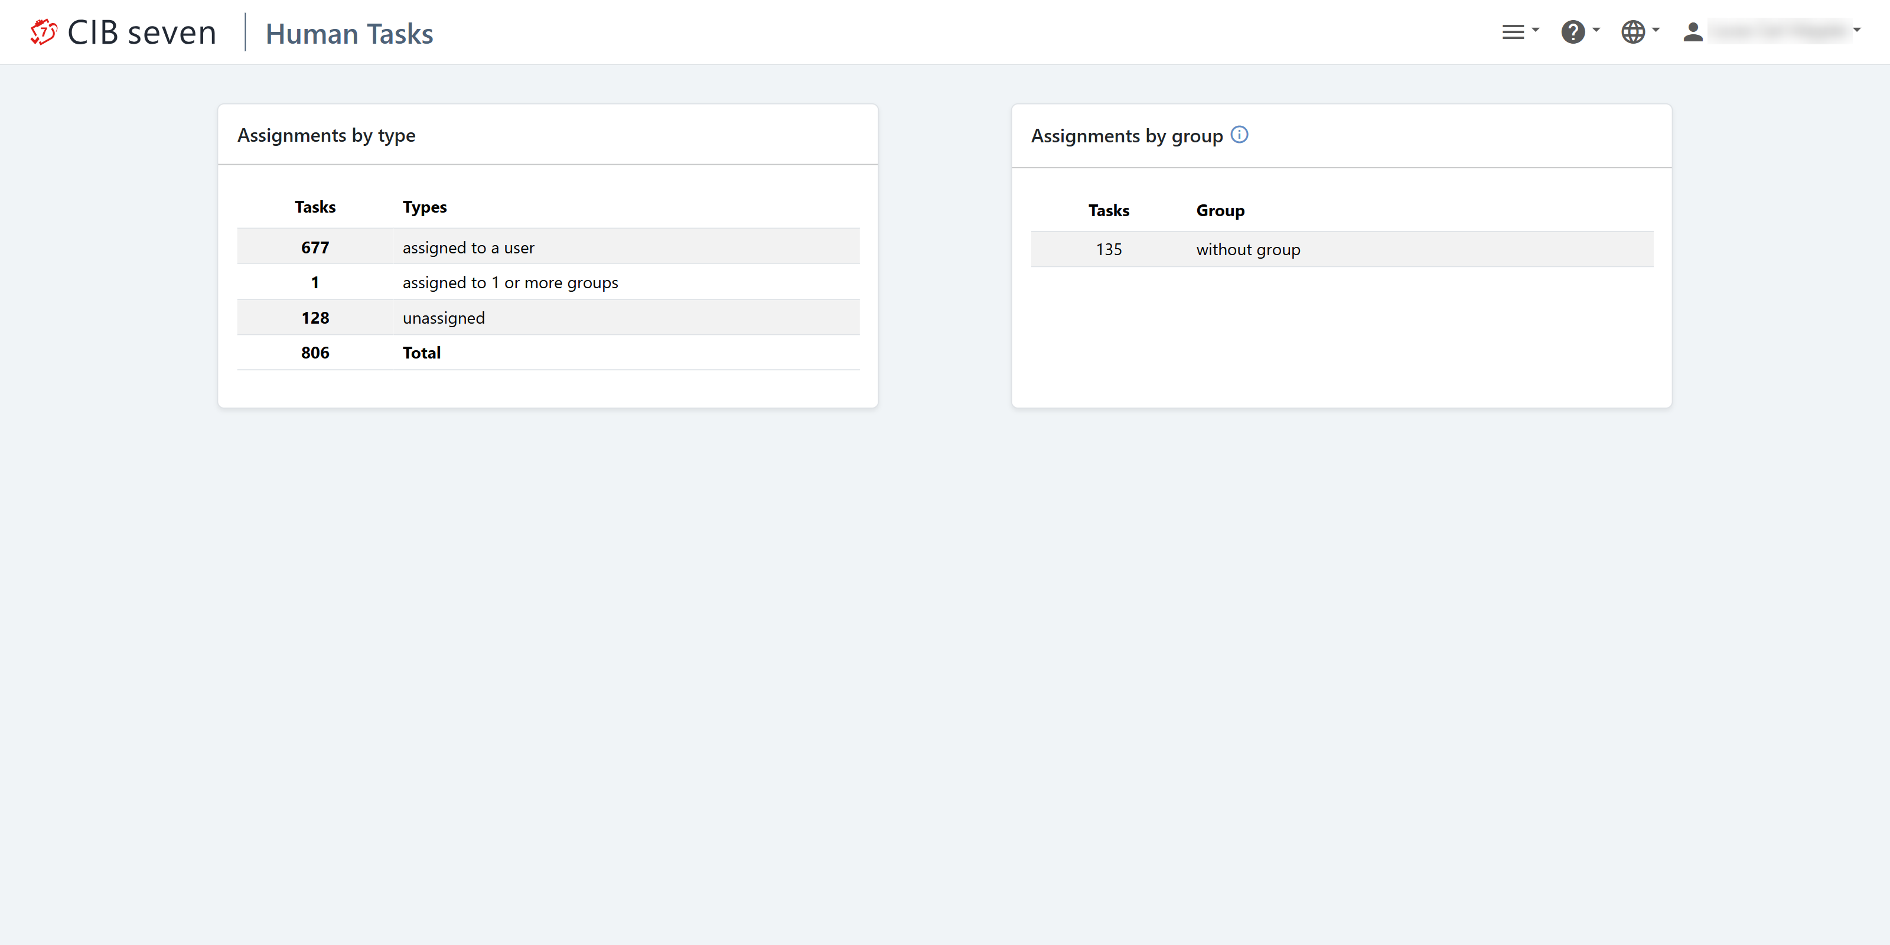Click the CIB seven logo icon
Screen dimensions: 1890x945
tap(43, 32)
